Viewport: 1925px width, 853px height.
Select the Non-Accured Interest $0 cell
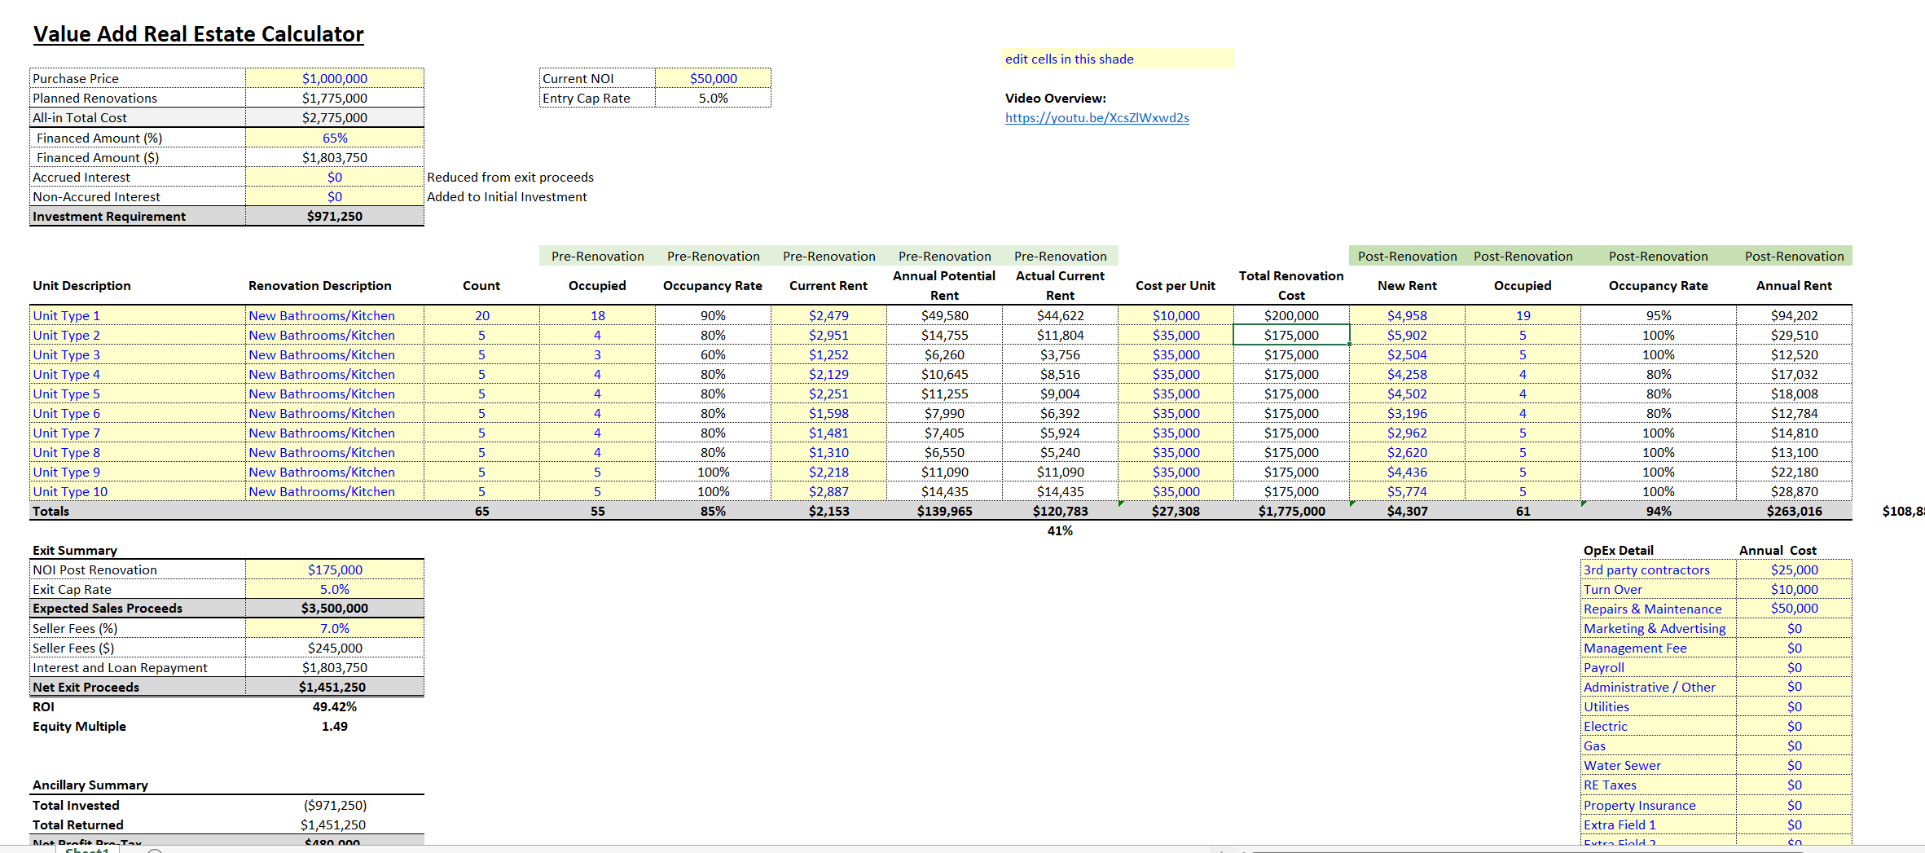tap(335, 196)
